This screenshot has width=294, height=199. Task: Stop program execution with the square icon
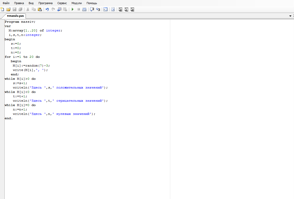coord(79,9)
